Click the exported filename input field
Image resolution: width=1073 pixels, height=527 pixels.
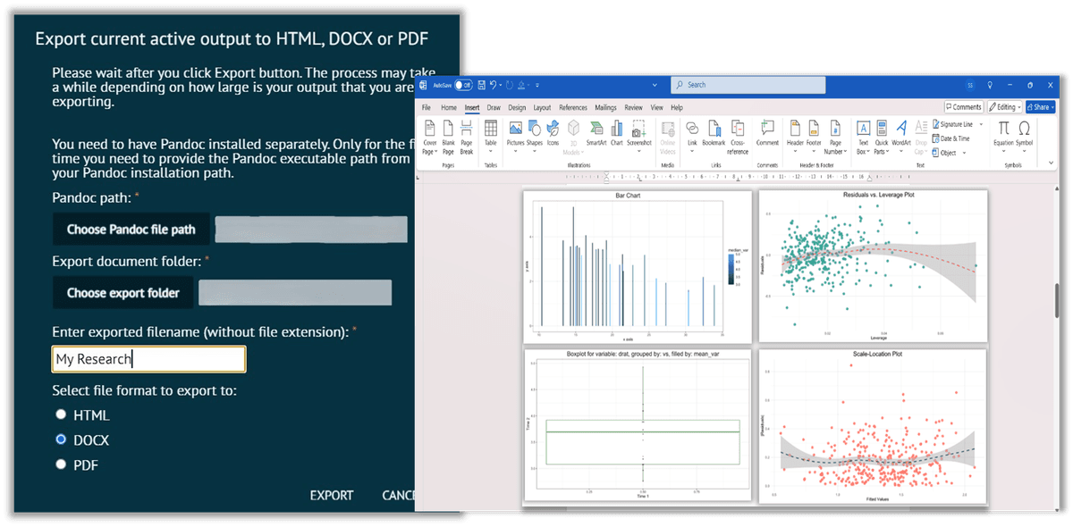tap(148, 357)
